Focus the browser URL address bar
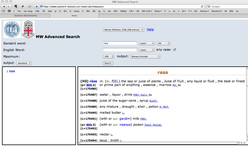 click(x=122, y=6)
